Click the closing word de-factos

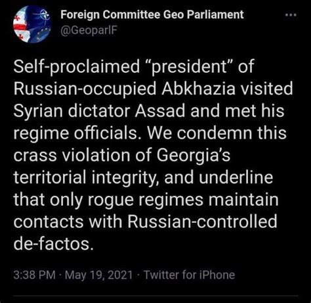coord(54,244)
